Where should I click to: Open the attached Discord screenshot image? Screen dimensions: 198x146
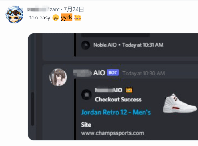point(113,87)
